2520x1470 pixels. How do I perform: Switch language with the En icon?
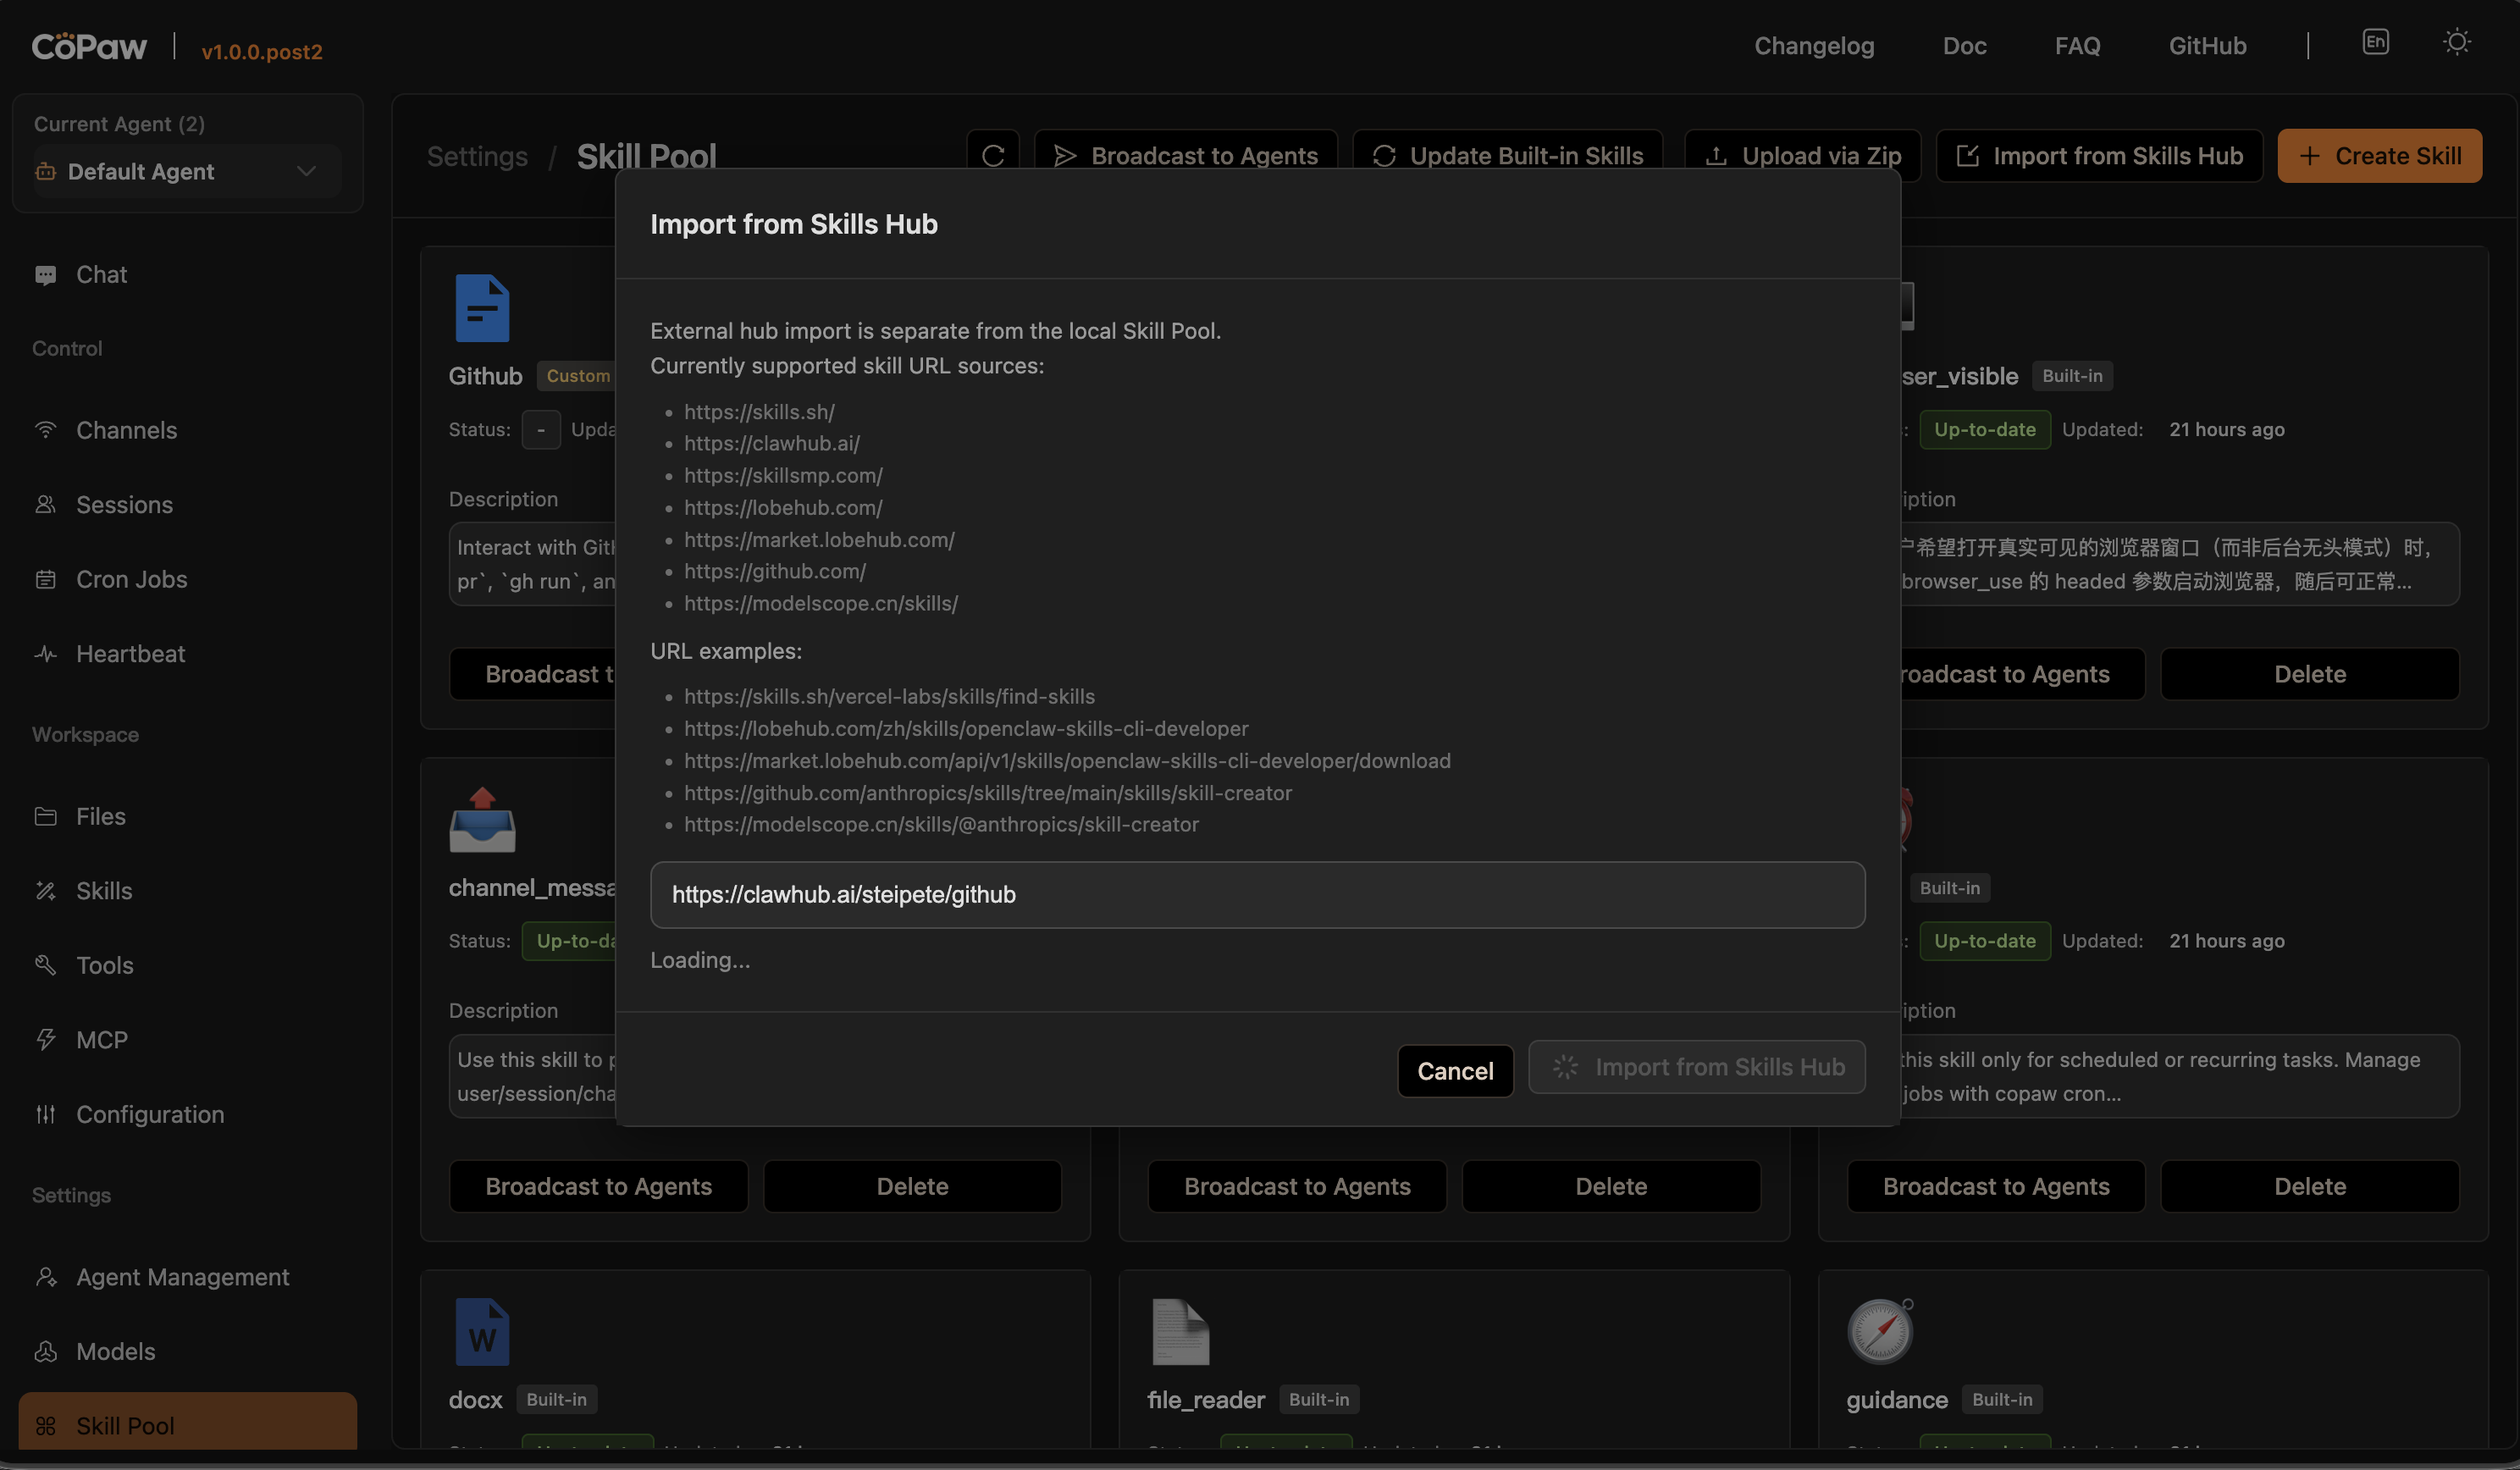(x=2375, y=42)
